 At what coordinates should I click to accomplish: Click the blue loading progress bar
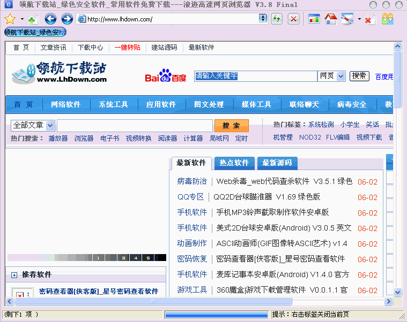tap(216, 315)
